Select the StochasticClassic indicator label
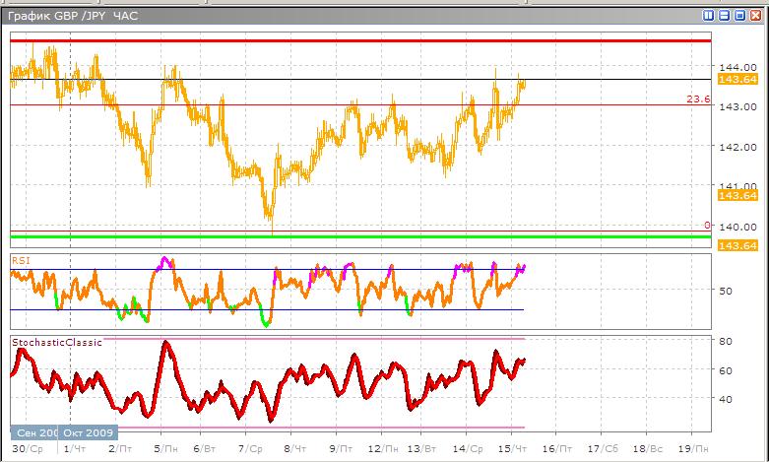769x462 pixels. 57,343
